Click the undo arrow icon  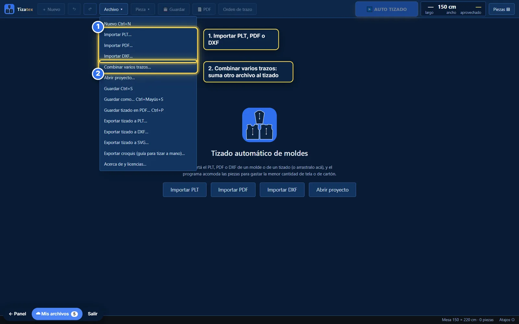click(x=74, y=9)
